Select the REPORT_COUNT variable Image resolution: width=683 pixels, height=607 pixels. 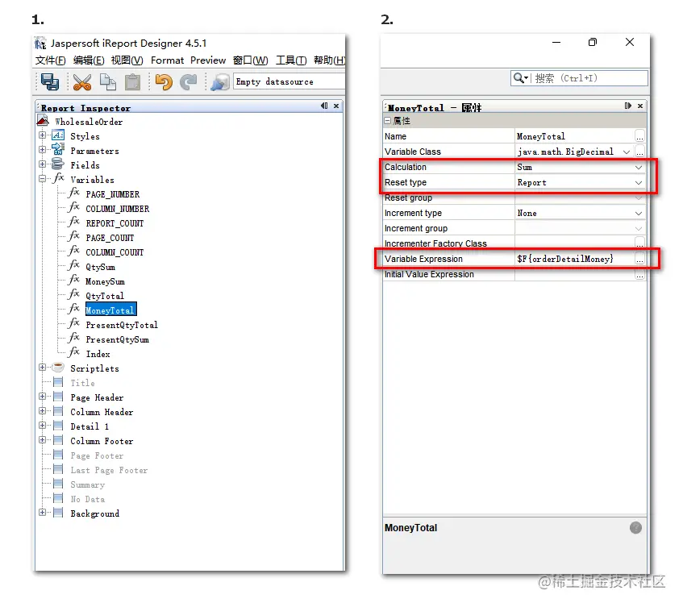click(x=115, y=224)
